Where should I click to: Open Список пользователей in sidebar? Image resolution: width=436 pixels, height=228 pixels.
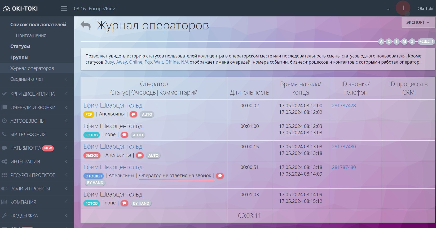pos(38,24)
